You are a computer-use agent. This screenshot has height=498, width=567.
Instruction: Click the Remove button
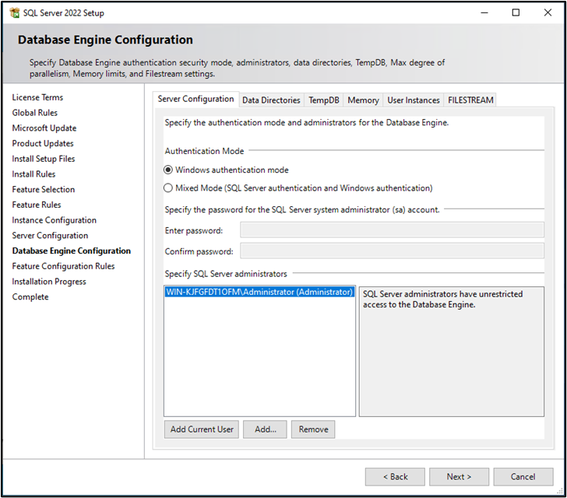313,430
